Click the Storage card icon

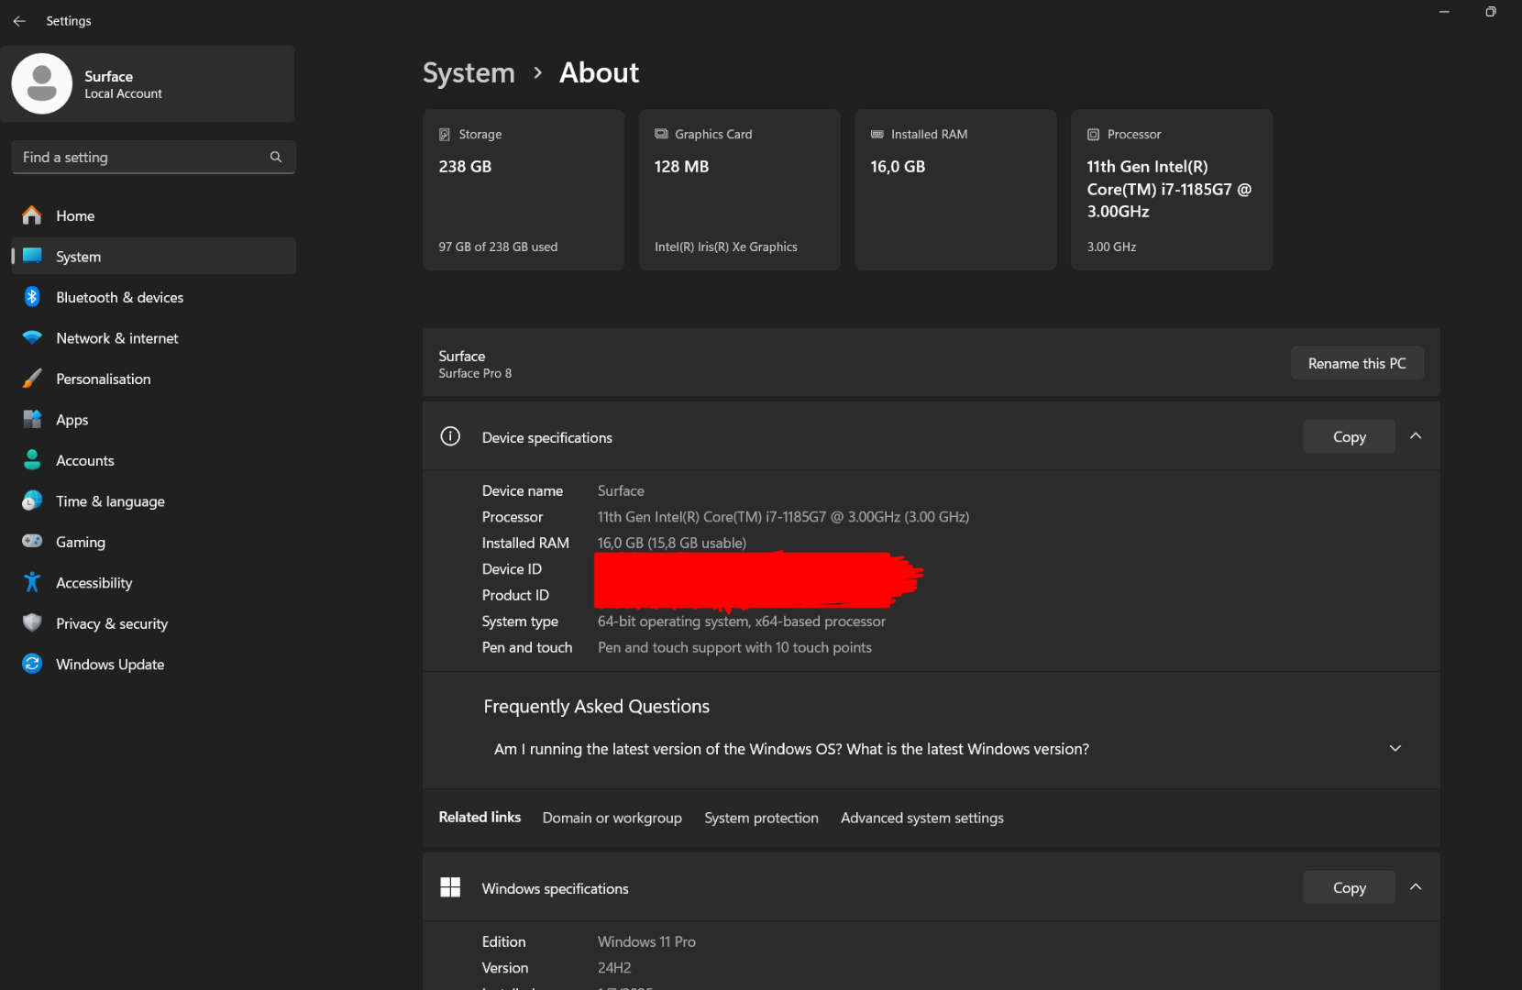(x=445, y=134)
